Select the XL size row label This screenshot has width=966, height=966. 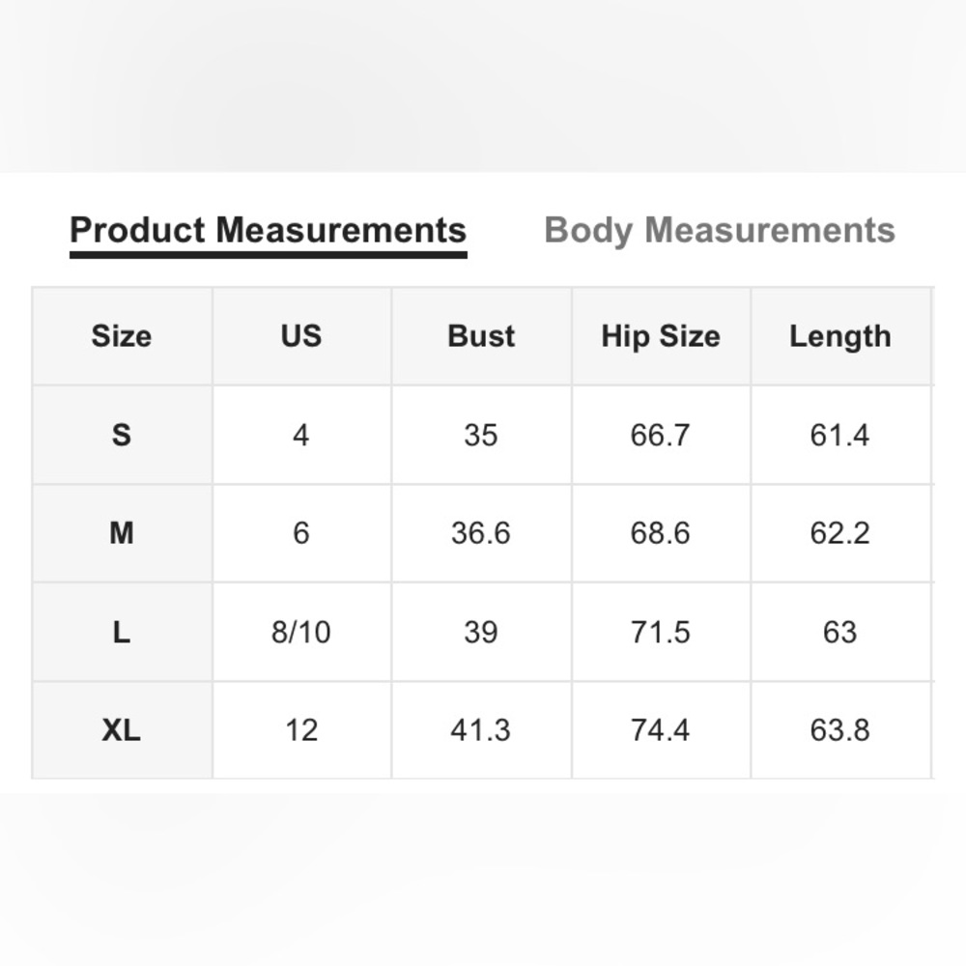pos(122,730)
